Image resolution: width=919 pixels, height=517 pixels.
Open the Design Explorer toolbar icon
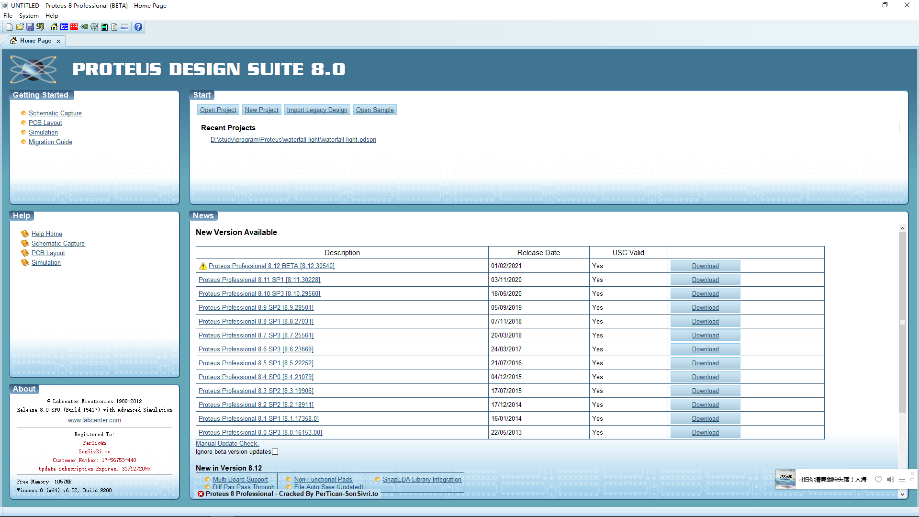coord(94,27)
